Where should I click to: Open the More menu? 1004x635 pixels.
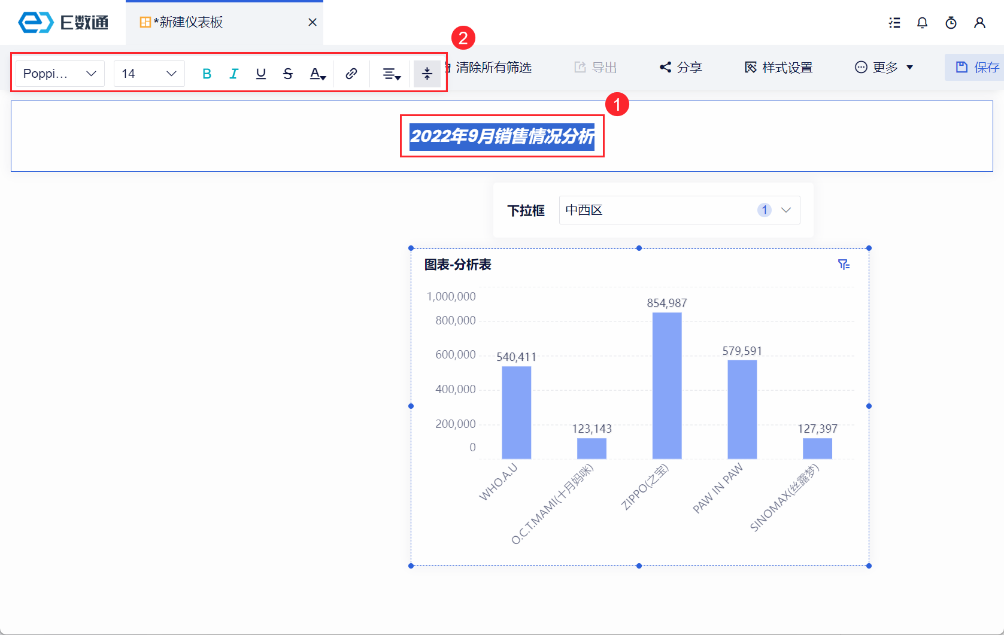click(884, 68)
